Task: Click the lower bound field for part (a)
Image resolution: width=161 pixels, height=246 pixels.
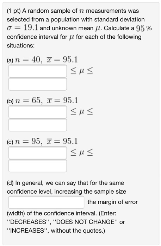Action: click(x=38, y=71)
